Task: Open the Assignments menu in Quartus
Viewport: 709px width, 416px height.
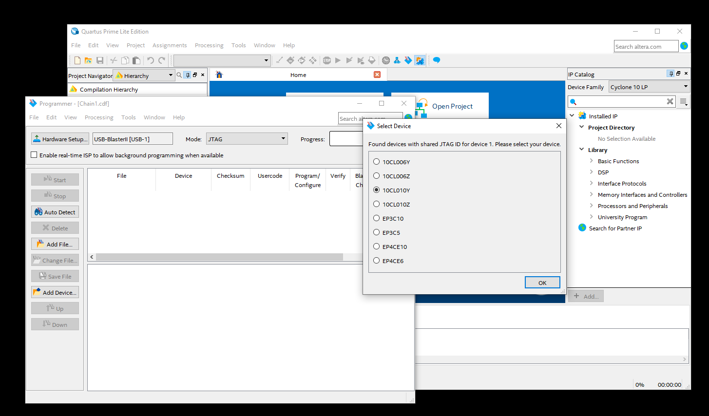Action: coord(170,45)
